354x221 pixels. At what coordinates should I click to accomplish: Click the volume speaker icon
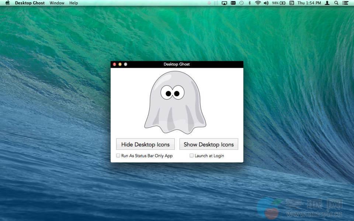[266, 3]
